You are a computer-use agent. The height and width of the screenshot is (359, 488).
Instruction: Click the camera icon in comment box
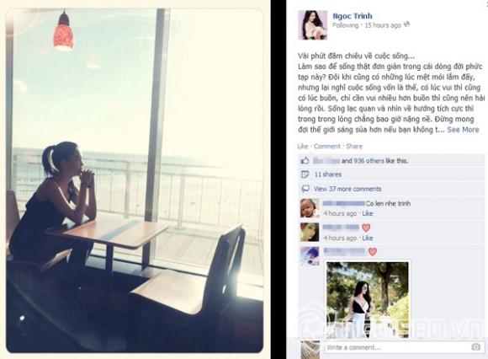(475, 346)
